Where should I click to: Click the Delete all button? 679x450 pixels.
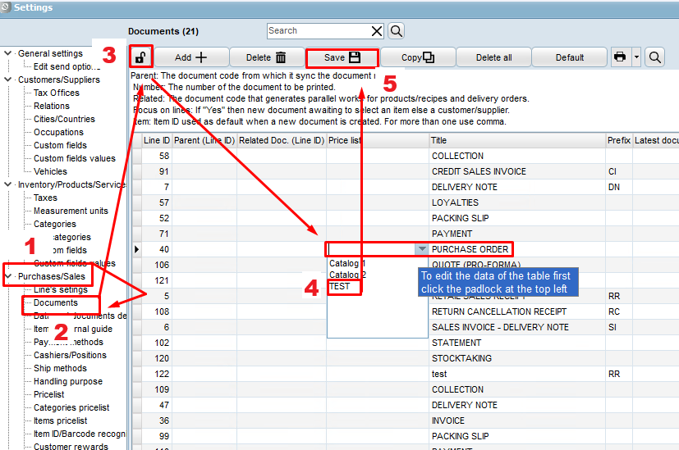493,57
